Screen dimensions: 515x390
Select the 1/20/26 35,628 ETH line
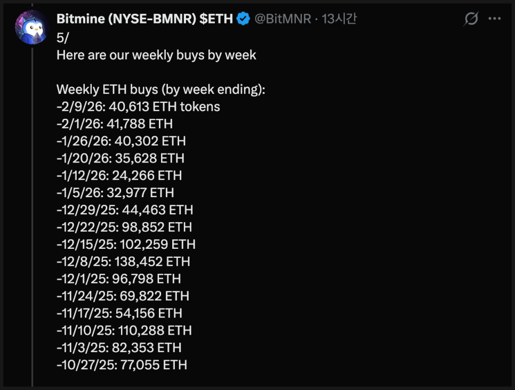(120, 158)
